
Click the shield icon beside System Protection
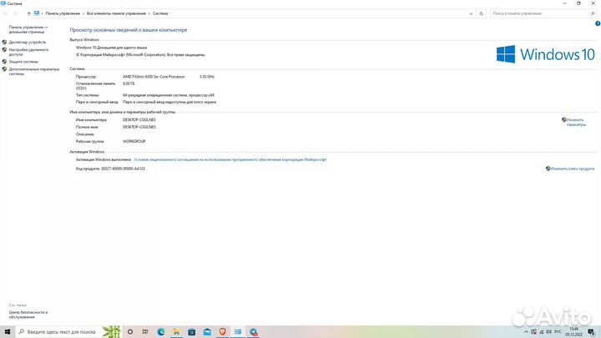coord(4,61)
